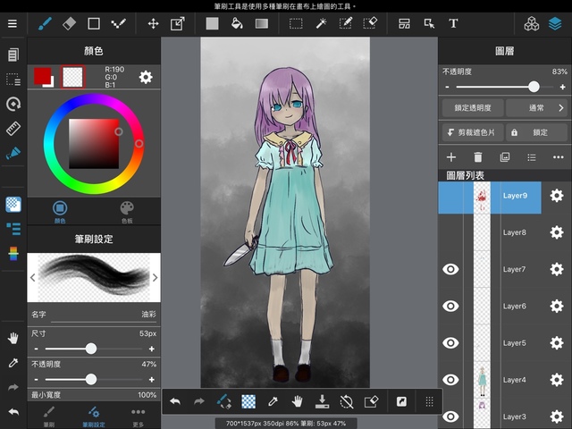Screen dimensions: 572x429
Task: Add a new layer with plus icon
Action: click(x=451, y=156)
